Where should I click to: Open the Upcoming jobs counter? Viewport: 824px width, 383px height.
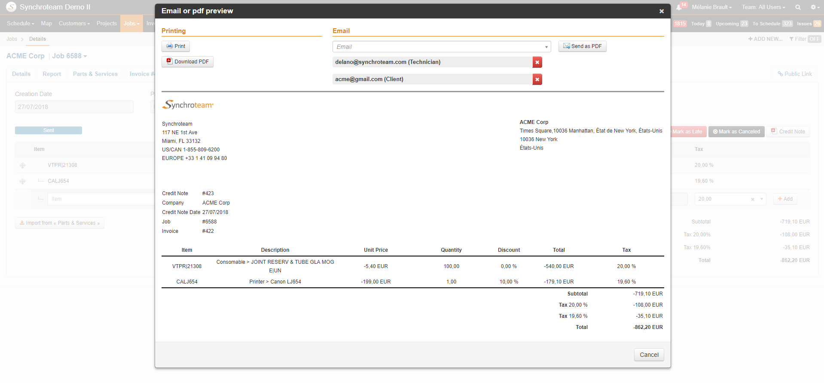[x=732, y=24]
